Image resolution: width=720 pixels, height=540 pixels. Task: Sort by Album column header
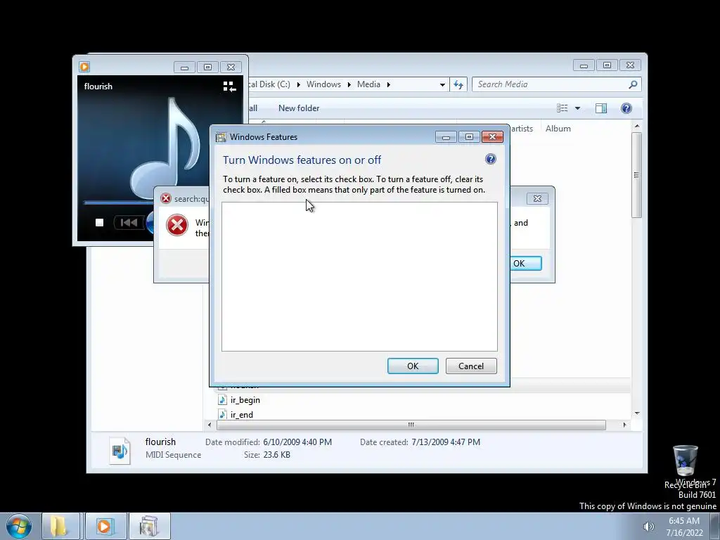[x=558, y=129]
